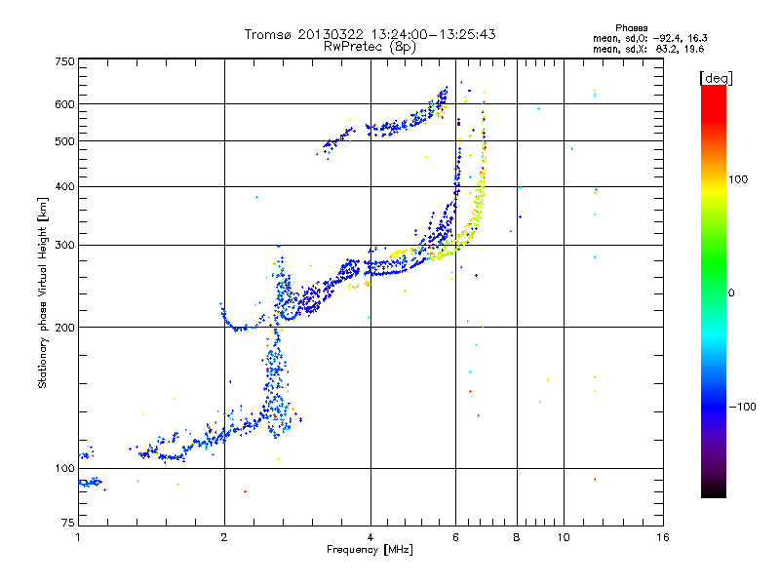Click the x-axis tick label "10"
Screen dimensions: 780x585
[564, 537]
